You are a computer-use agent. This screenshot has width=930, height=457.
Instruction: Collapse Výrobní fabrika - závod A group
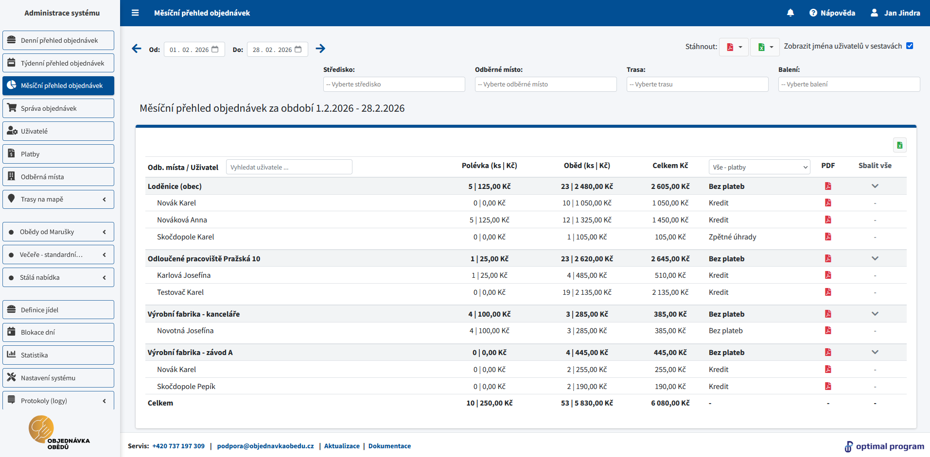point(875,353)
